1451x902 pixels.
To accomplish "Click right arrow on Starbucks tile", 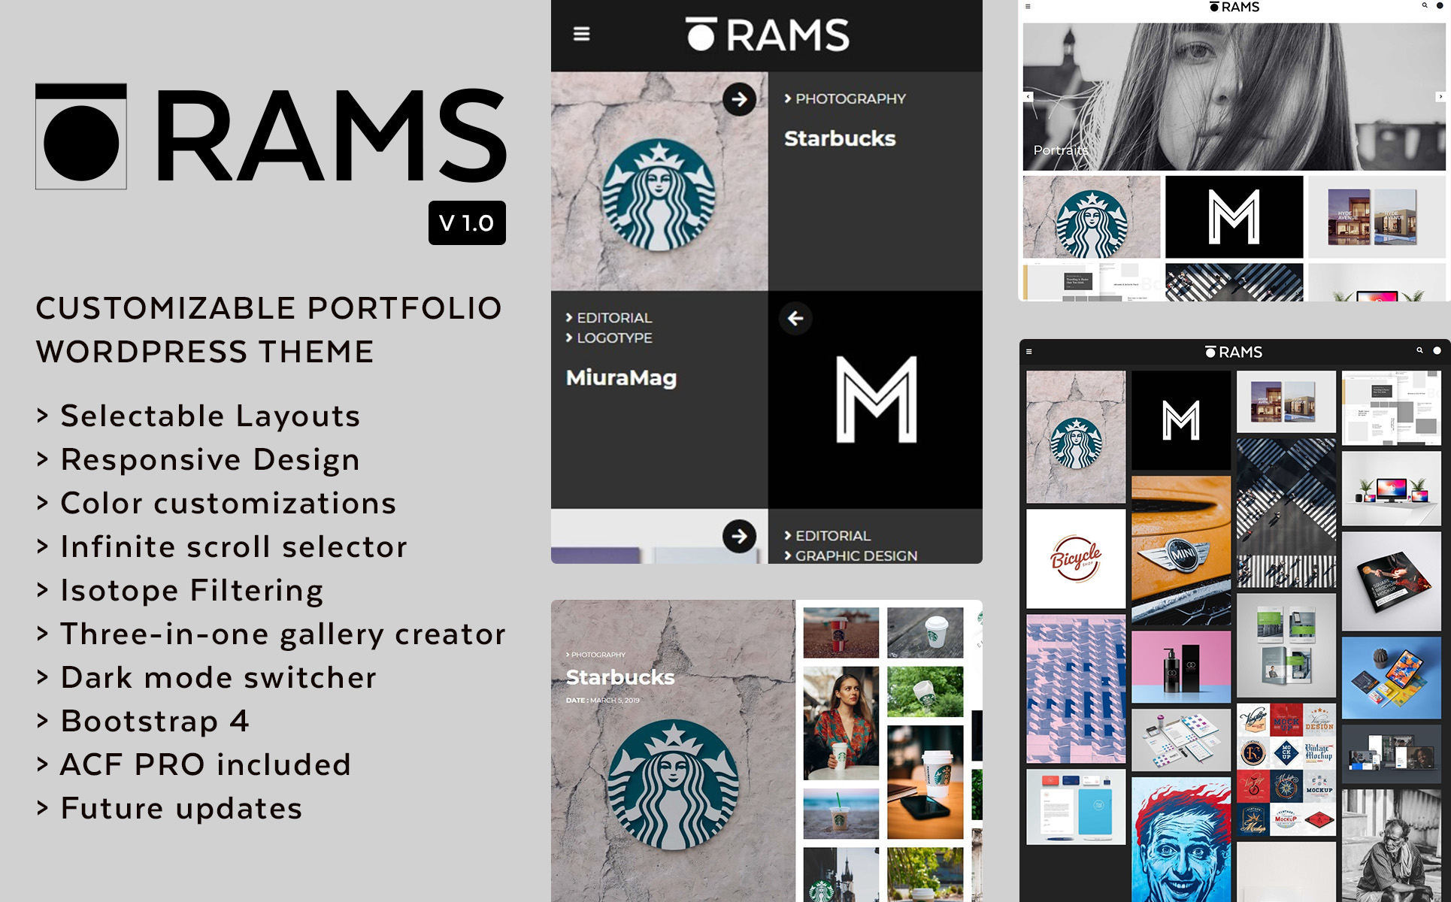I will coord(739,99).
